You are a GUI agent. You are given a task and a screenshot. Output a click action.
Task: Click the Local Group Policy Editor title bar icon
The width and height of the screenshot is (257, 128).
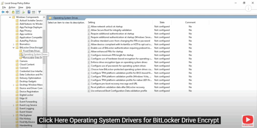[x=3, y=3]
